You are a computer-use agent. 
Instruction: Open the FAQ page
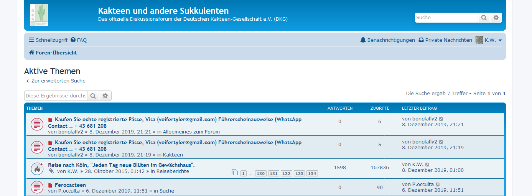(79, 40)
